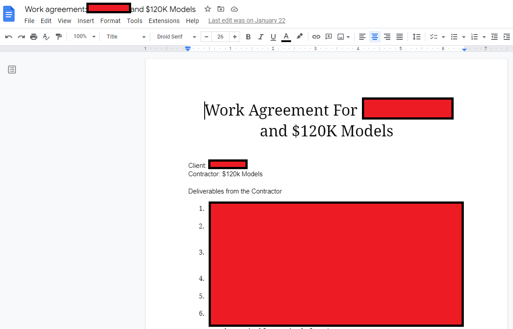
Task: Activate the paint format roller icon
Action: coord(58,37)
